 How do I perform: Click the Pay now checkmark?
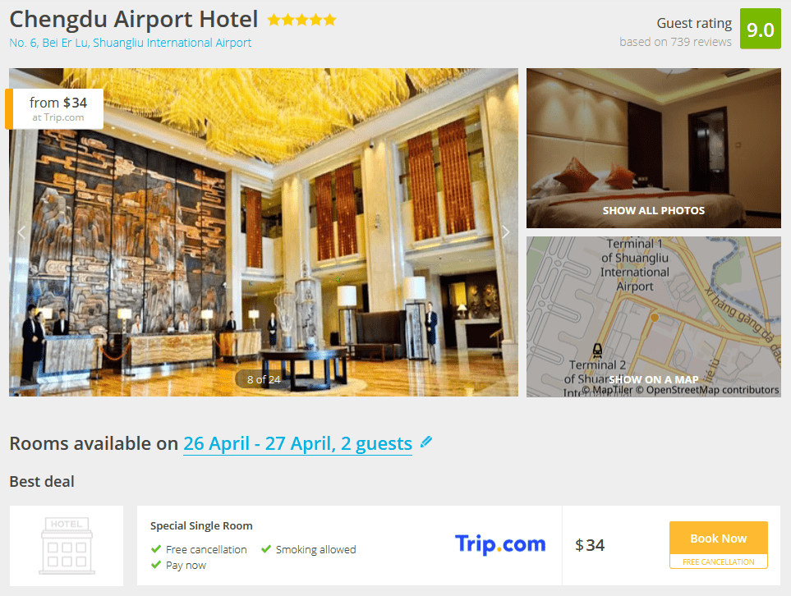[x=156, y=565]
